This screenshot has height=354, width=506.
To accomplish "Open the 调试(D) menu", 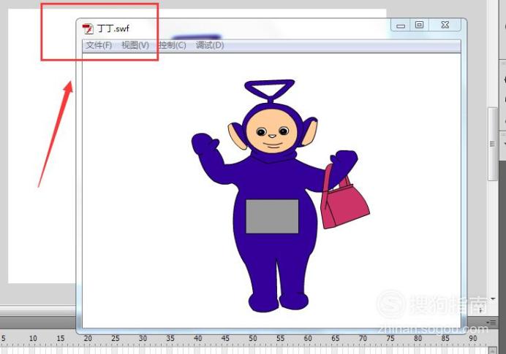I will click(x=210, y=45).
